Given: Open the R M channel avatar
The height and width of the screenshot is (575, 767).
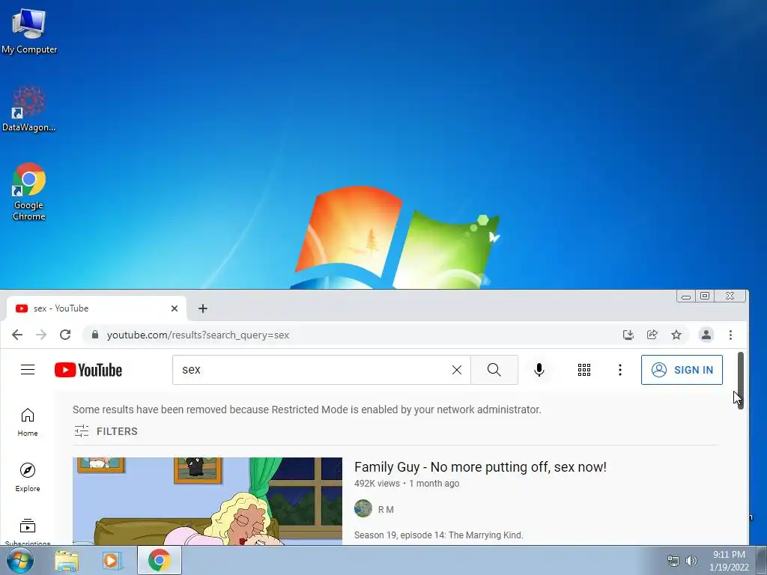Looking at the screenshot, I should (x=363, y=508).
